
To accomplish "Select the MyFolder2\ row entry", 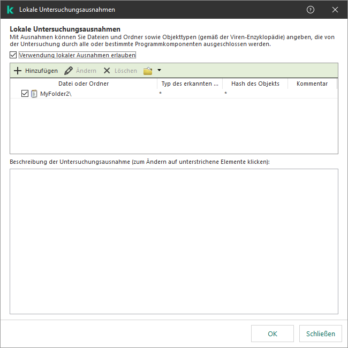I will click(56, 94).
